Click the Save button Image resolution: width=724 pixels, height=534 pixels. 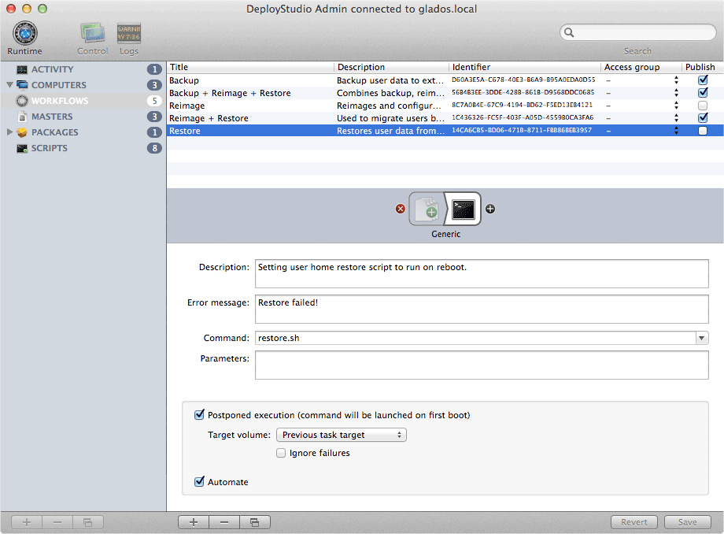coord(687,522)
